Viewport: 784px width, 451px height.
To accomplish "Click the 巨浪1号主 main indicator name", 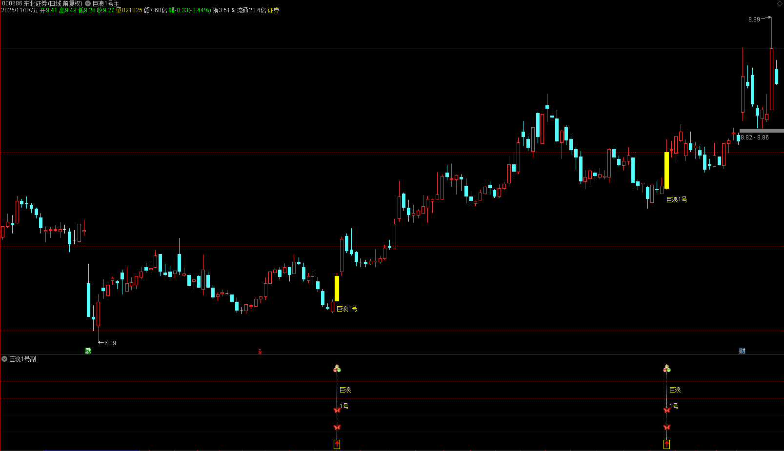I will coord(106,3).
